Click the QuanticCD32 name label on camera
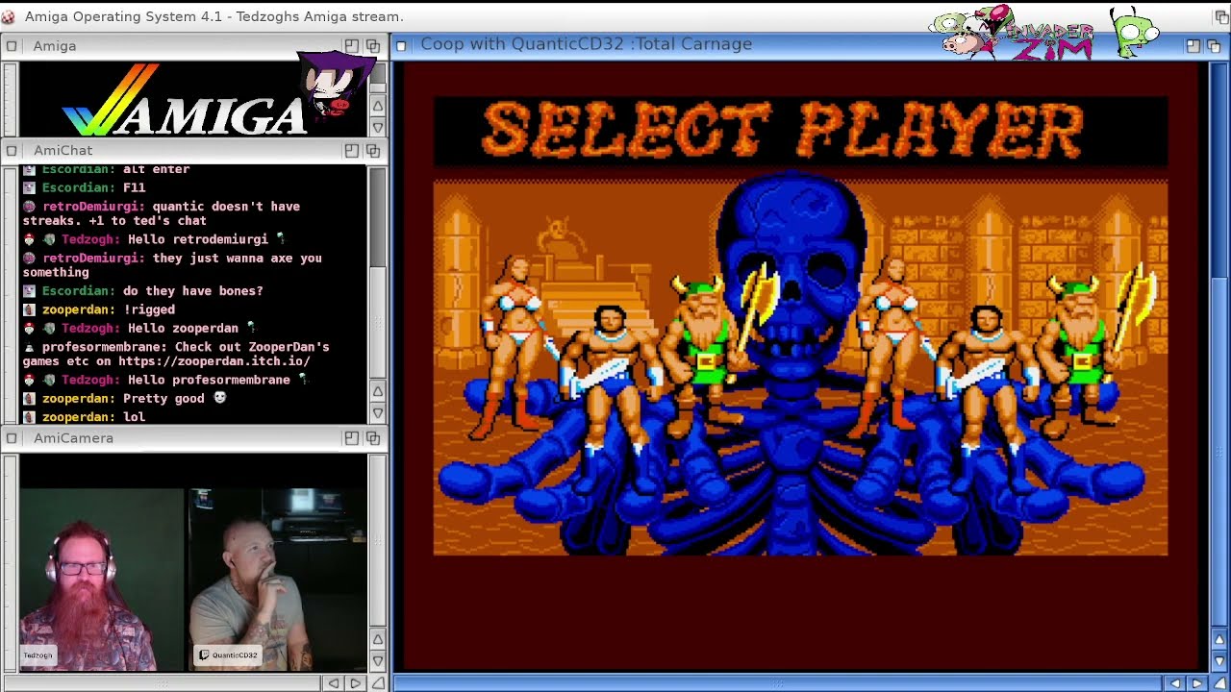The image size is (1231, 692). (x=228, y=655)
